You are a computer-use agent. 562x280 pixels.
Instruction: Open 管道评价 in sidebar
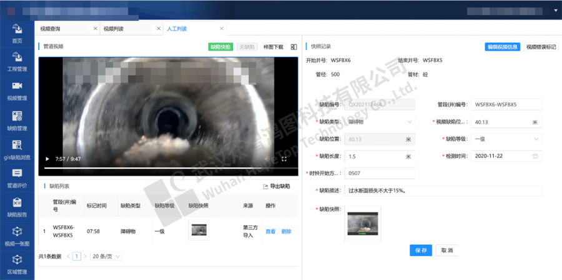pos(17,179)
